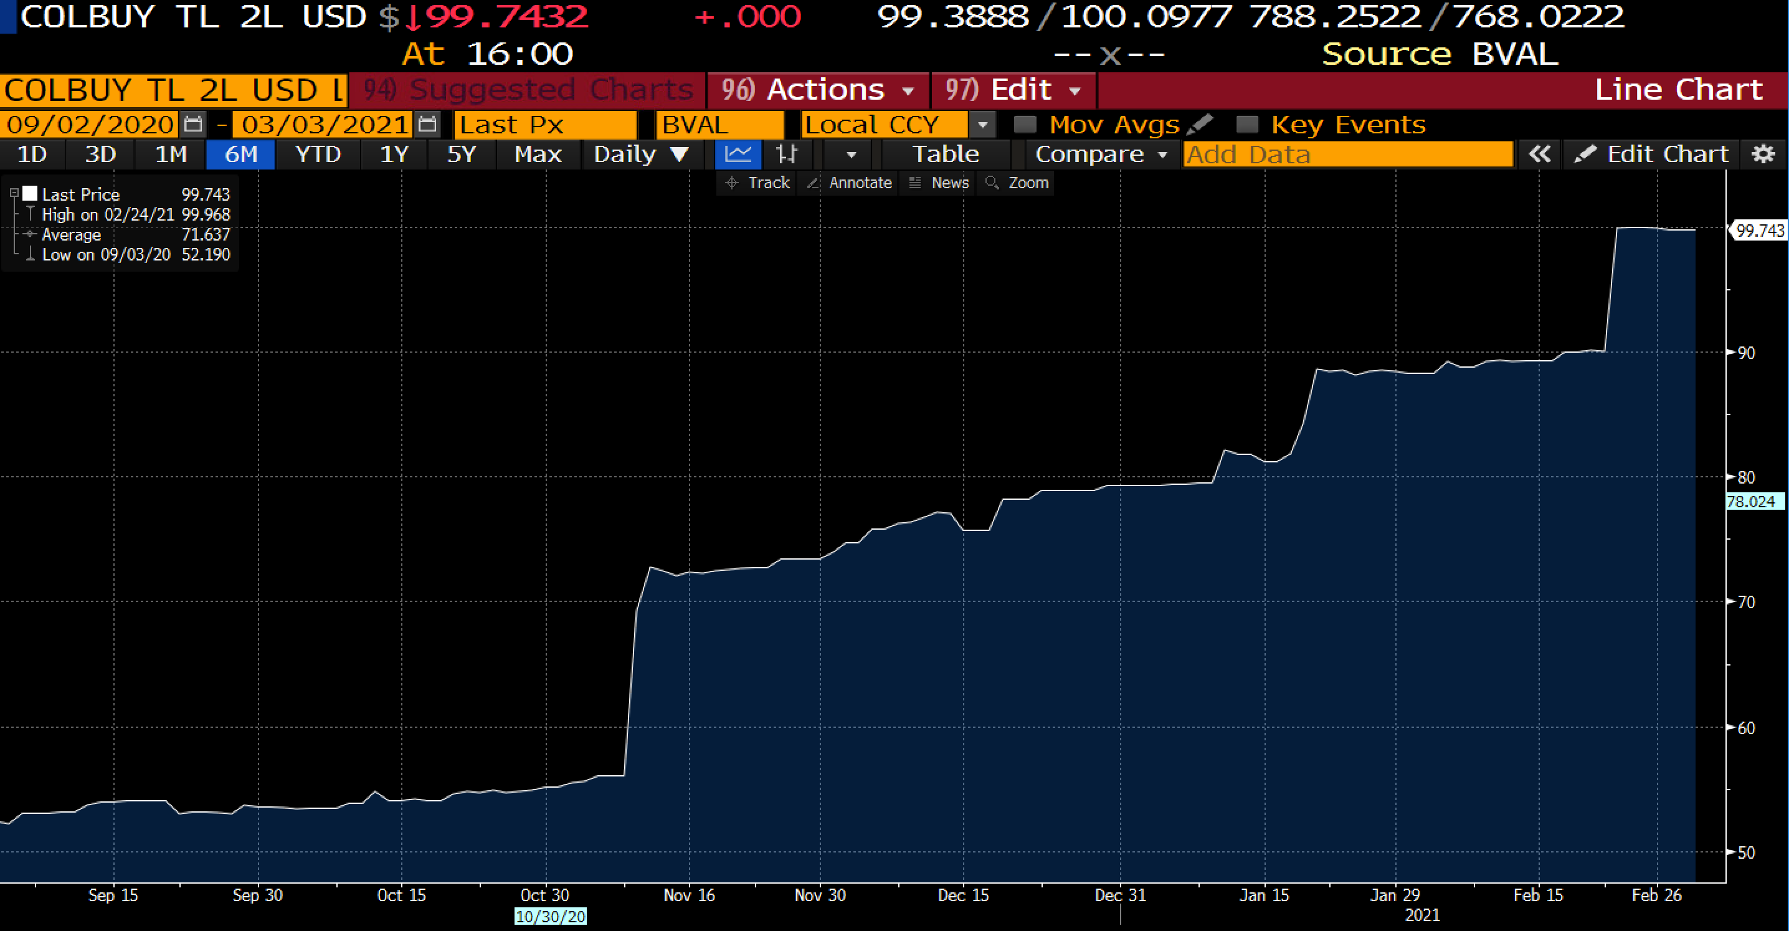
Task: Select the 1M range tab
Action: tap(171, 155)
